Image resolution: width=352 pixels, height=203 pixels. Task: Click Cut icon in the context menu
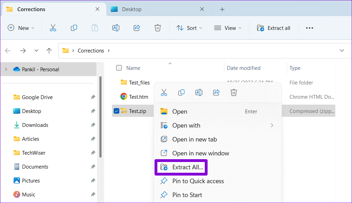(x=164, y=92)
